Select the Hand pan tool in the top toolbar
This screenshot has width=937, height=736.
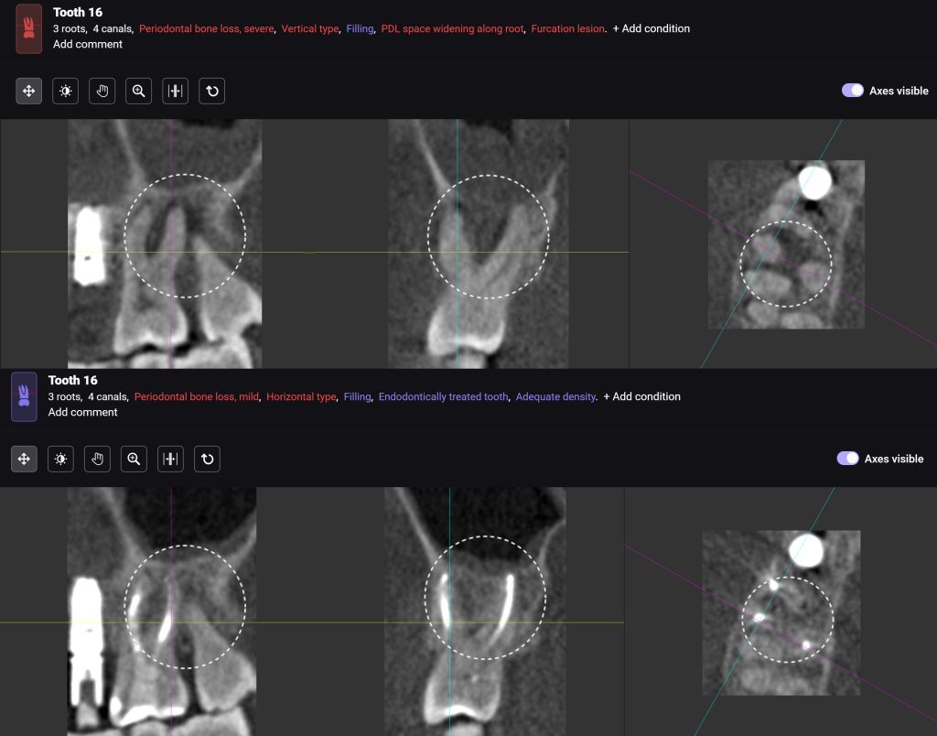pyautogui.click(x=102, y=91)
